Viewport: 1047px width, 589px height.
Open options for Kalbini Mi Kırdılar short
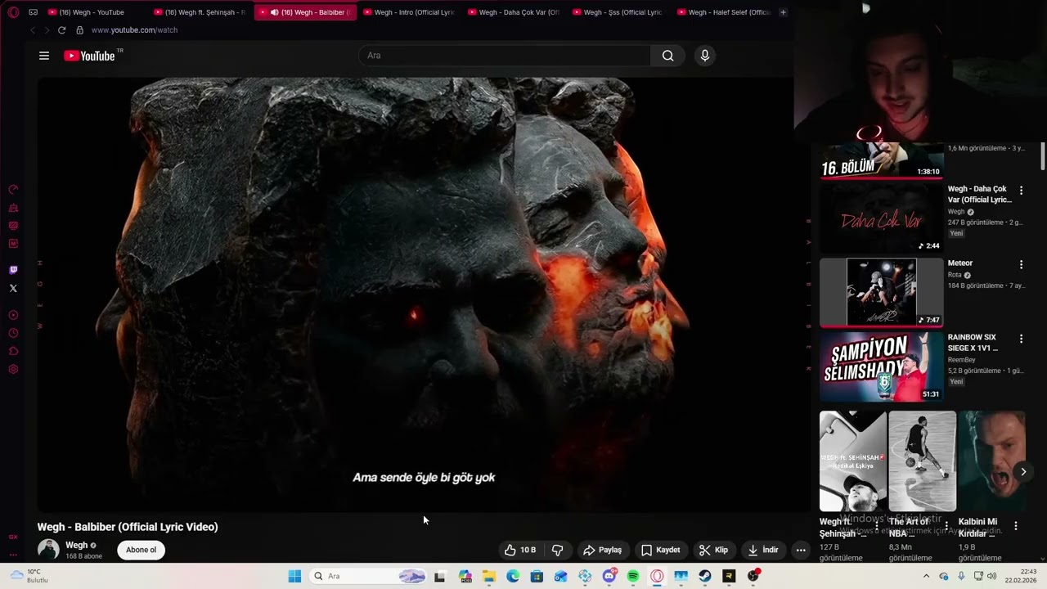pos(1016,526)
